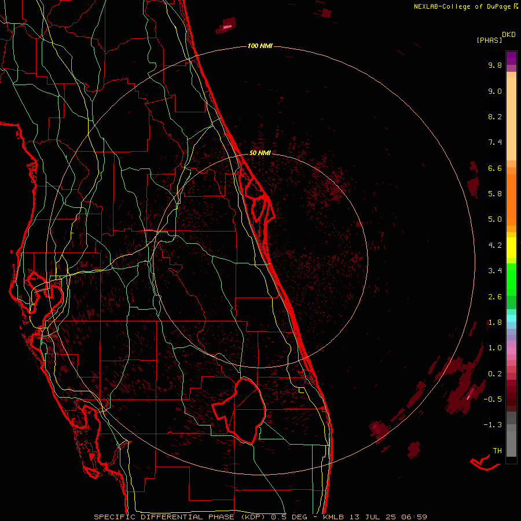Click the yellow segment of the color bar
This screenshot has width=521, height=521.
tap(511, 248)
